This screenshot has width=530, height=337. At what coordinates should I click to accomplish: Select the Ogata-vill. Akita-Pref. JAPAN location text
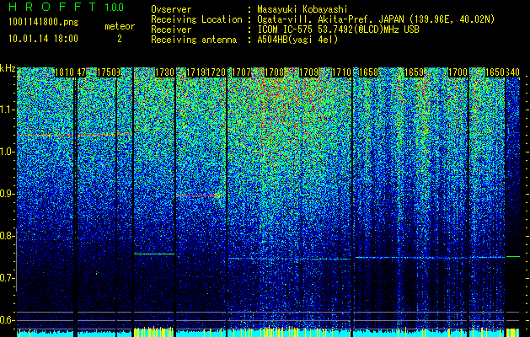pos(376,19)
